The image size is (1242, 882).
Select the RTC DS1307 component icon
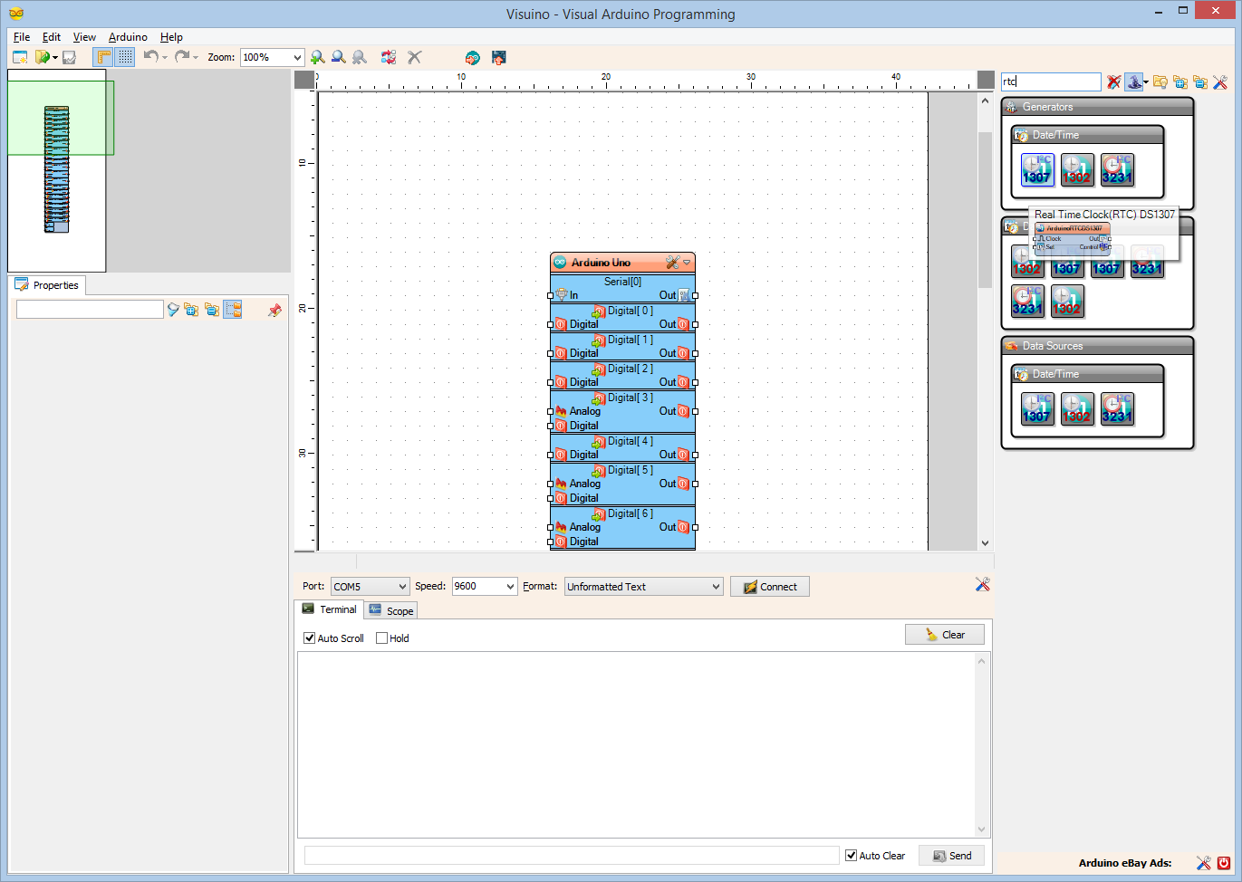point(1036,169)
